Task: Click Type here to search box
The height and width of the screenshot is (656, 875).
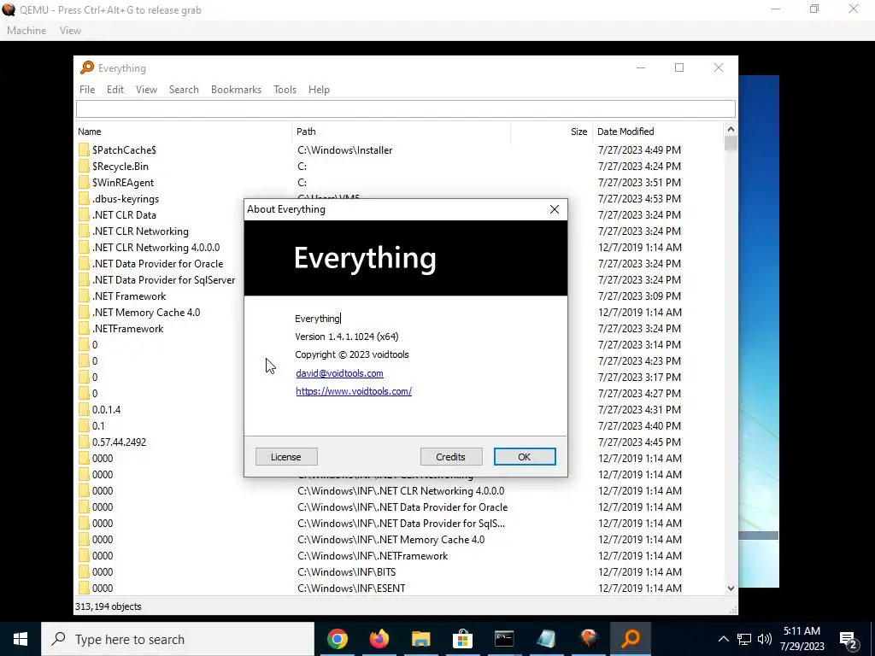Action: (178, 639)
